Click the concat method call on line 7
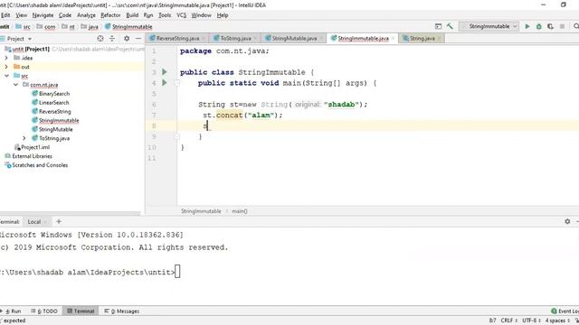This screenshot has height=325, width=579. tap(229, 115)
